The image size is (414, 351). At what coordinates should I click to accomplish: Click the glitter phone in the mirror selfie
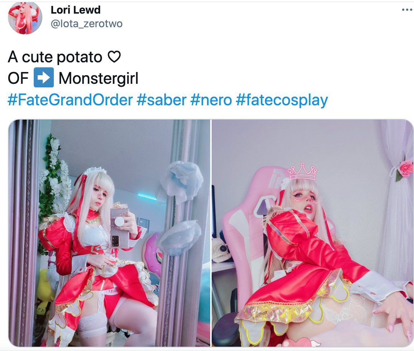tap(119, 227)
